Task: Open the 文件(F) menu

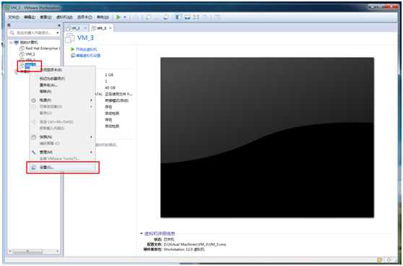Action: [x=14, y=17]
